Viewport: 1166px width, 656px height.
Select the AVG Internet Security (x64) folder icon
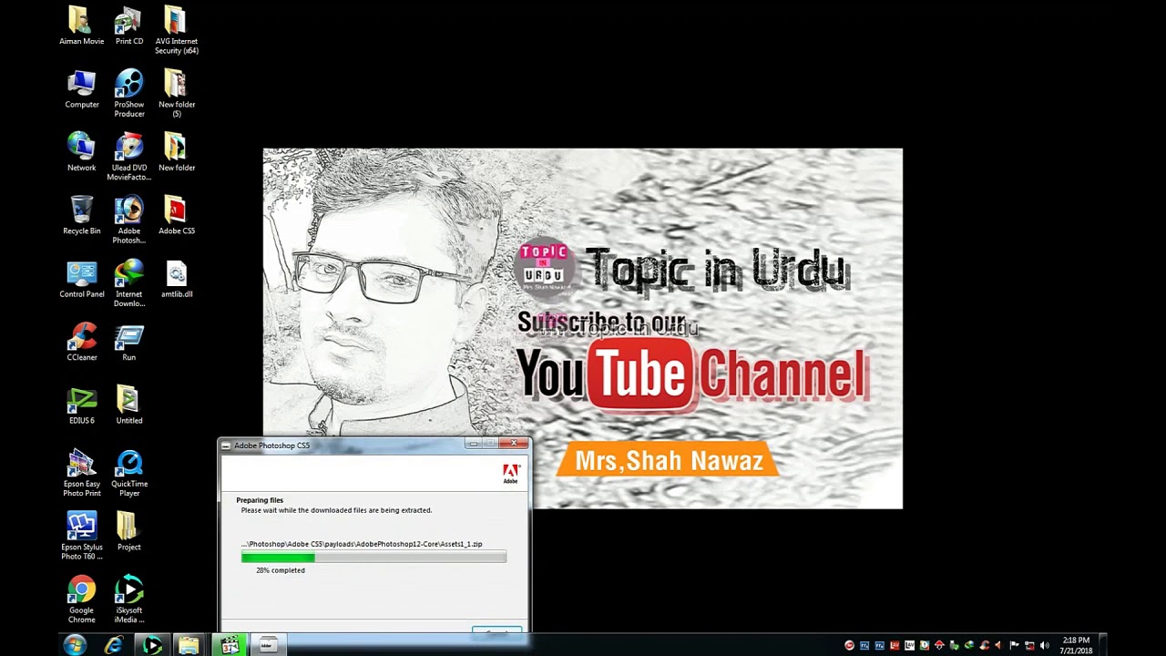[x=176, y=30]
